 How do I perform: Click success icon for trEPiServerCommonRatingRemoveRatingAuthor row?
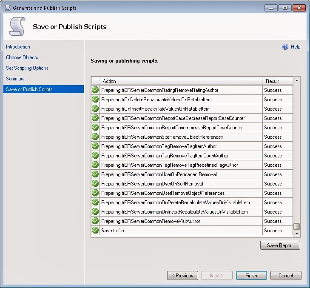95,90
